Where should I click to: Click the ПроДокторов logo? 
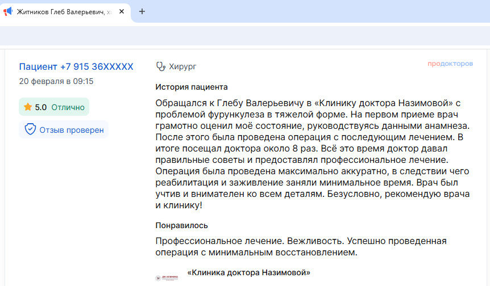(450, 64)
